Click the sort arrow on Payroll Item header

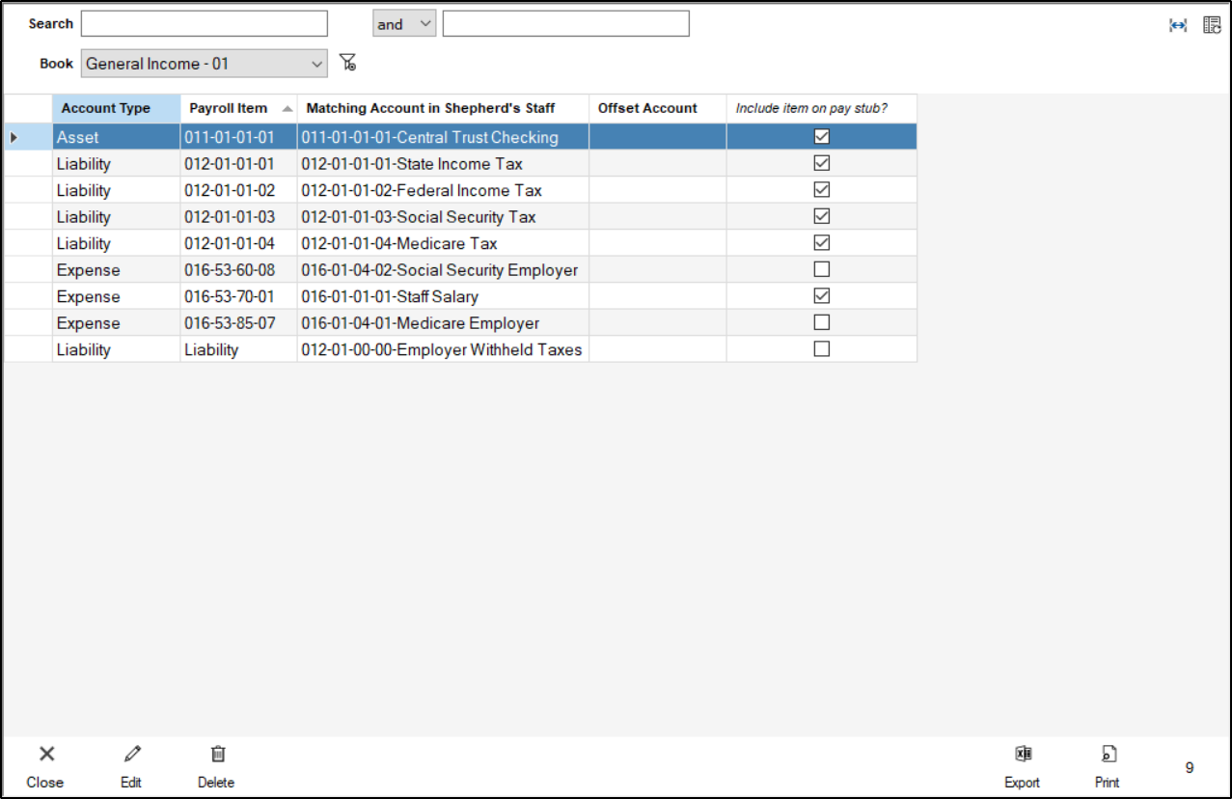289,108
